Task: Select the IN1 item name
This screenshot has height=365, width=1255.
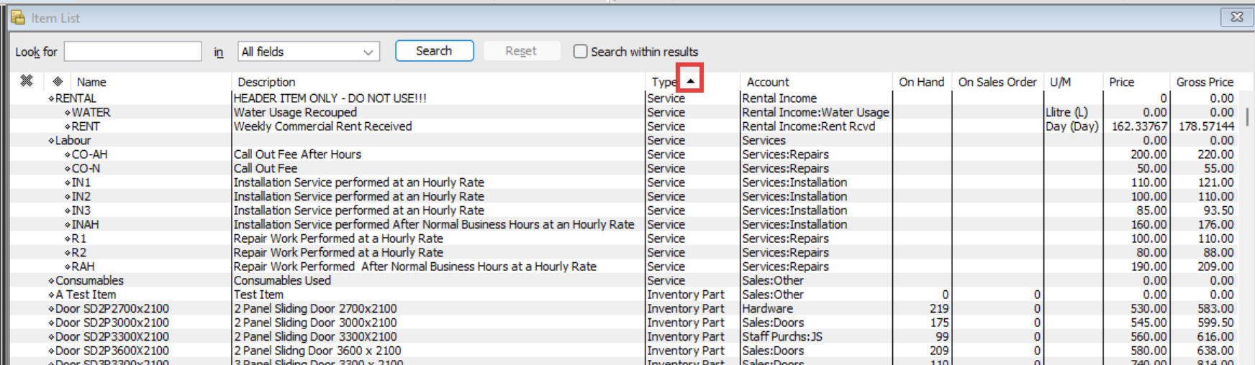Action: point(81,182)
